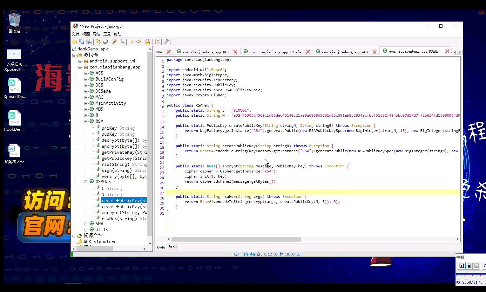Click the JADX memory usage bar
Image resolution: width=486 pixels, height=292 pixels.
[266, 254]
